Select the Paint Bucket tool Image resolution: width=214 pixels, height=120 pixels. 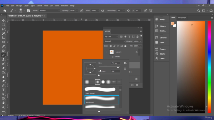[x=3, y=73]
